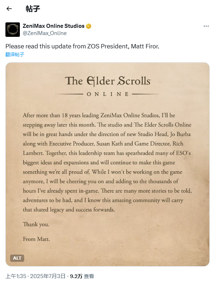The width and height of the screenshot is (214, 286).
Task: Open the attached Elder Scrolls letter image
Action: [x=108, y=164]
